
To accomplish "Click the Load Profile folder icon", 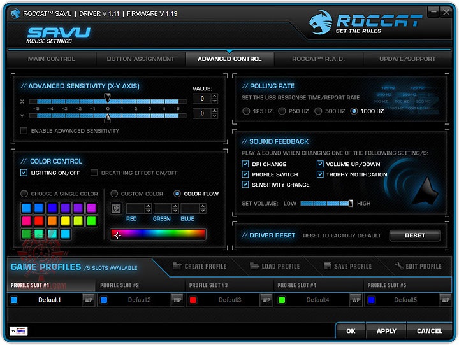I will pos(254,266).
